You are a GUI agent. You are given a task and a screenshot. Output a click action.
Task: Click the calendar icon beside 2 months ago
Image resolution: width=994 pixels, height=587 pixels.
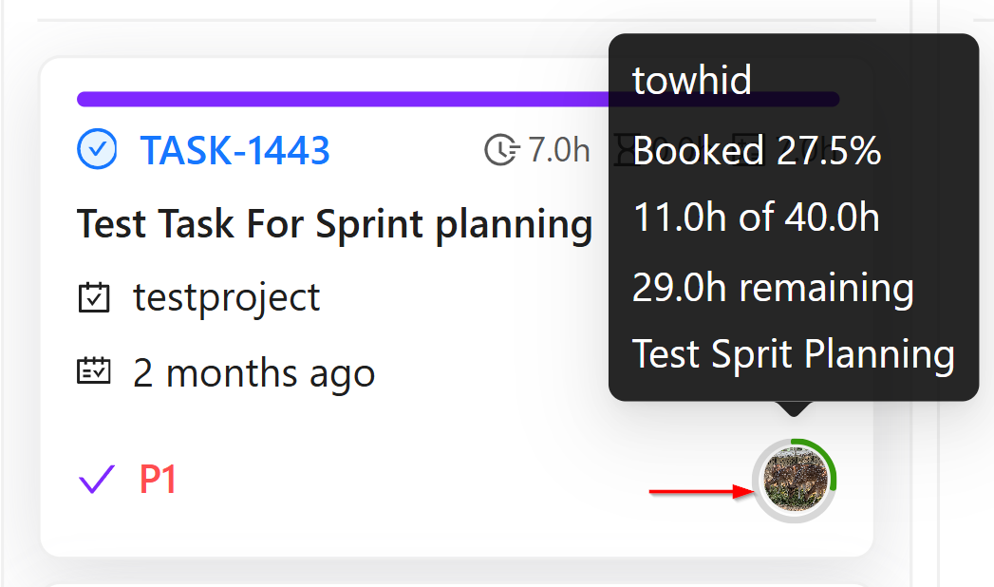coord(94,371)
